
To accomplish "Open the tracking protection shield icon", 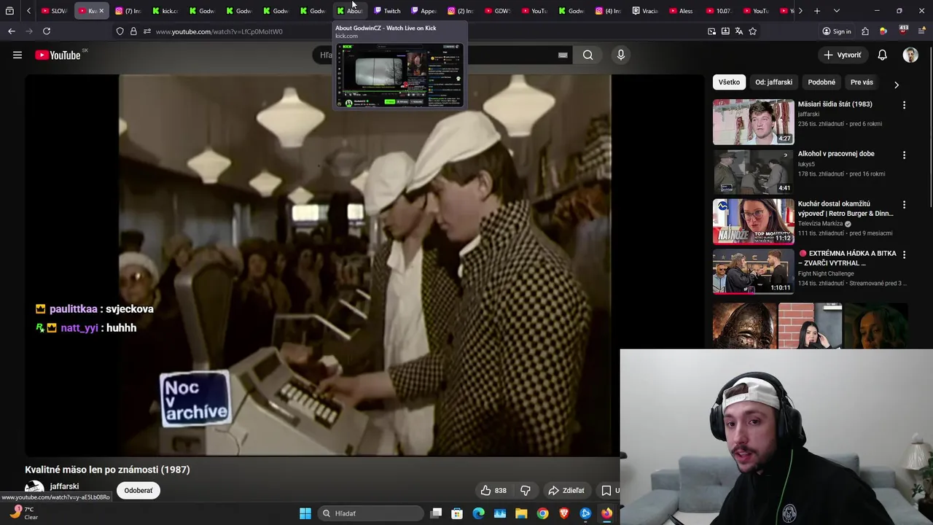I will 120,31.
